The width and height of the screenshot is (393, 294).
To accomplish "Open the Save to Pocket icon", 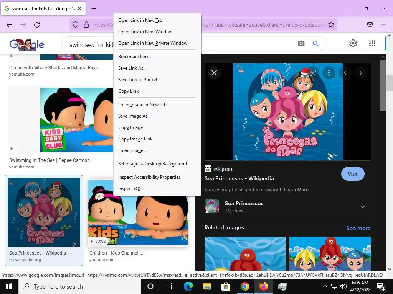I will tap(370, 24).
